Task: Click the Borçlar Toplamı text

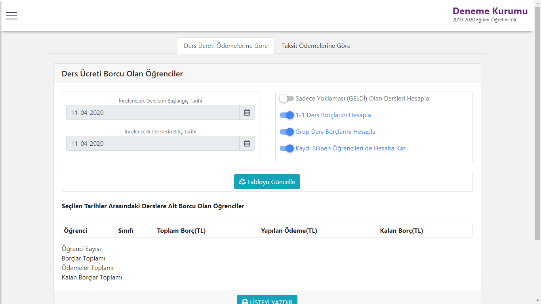Action: pyautogui.click(x=84, y=258)
